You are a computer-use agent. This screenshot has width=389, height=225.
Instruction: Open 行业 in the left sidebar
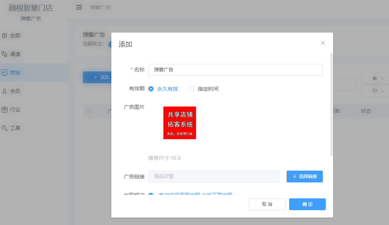34,110
